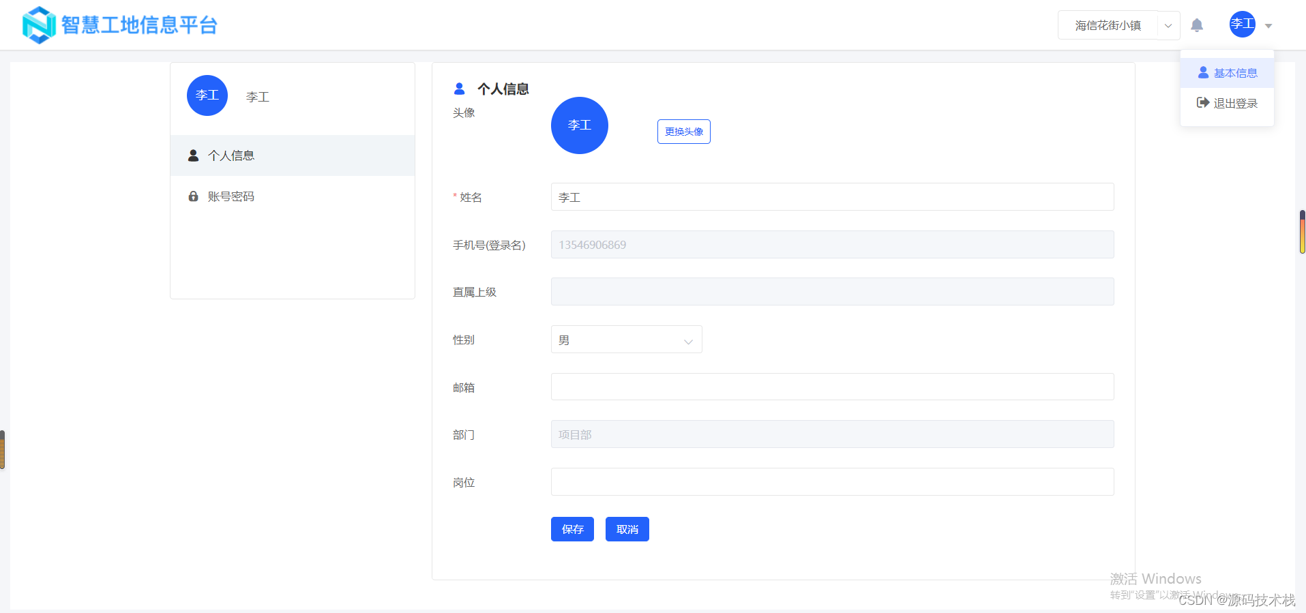Open 账号密码 sidebar tab

[293, 196]
